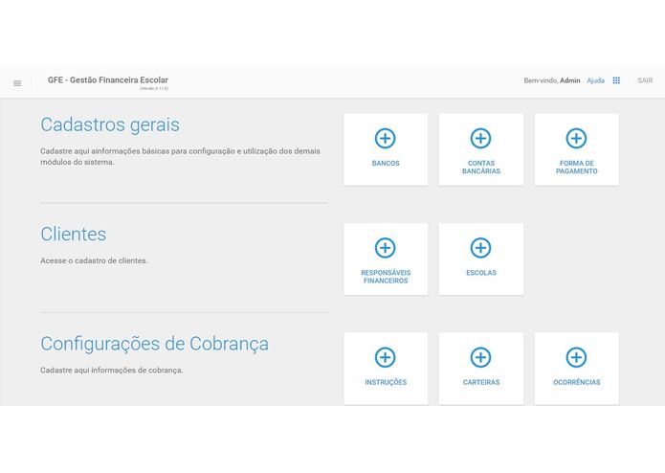Open the Ajuda help link
The image size is (665, 473).
595,80
